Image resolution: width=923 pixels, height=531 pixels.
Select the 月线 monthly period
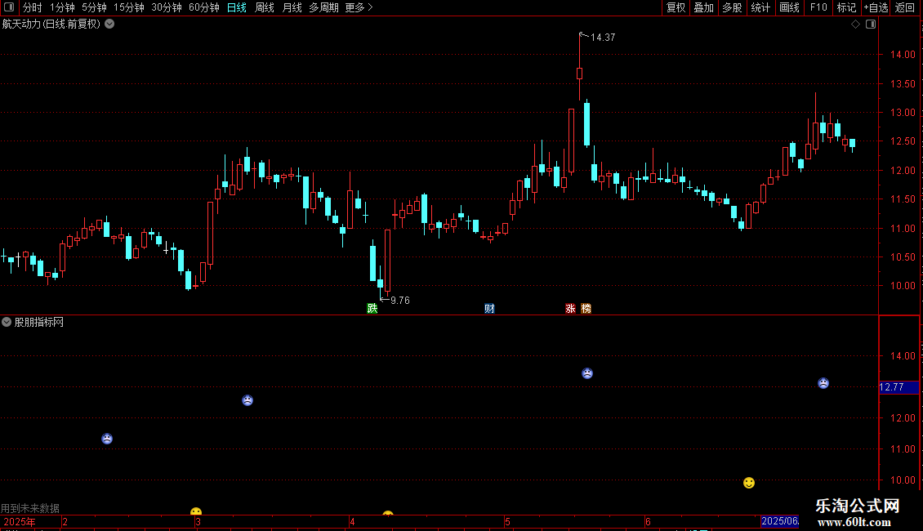(292, 7)
